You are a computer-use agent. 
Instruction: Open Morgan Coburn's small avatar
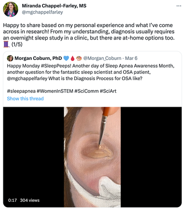coord(10,58)
